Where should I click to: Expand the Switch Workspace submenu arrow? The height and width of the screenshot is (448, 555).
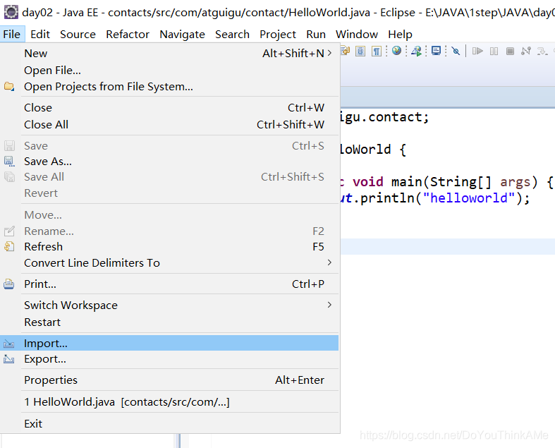[329, 305]
